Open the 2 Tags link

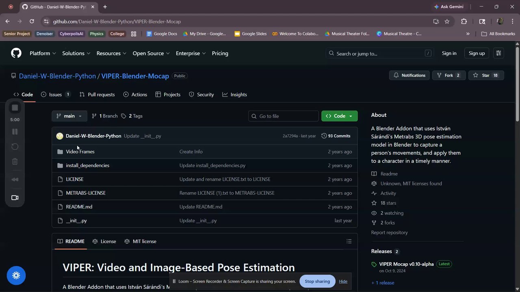coord(132,116)
